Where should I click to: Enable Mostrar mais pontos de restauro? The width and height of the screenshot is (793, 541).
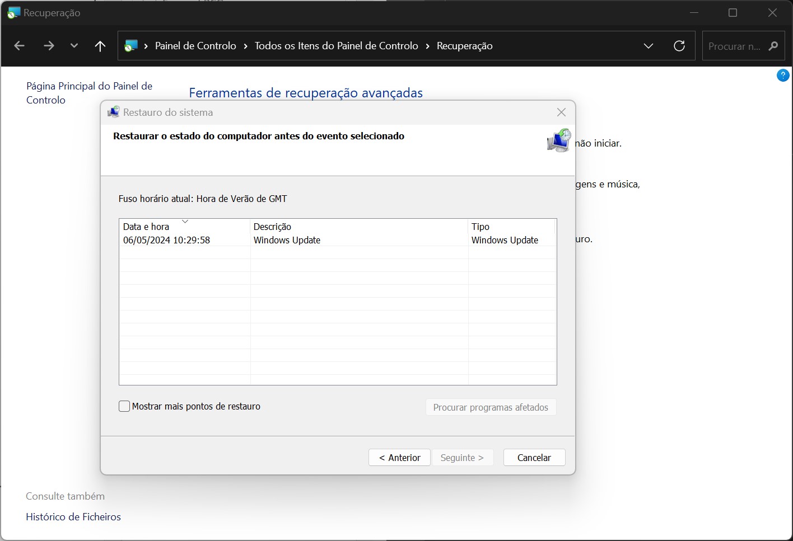tap(124, 406)
